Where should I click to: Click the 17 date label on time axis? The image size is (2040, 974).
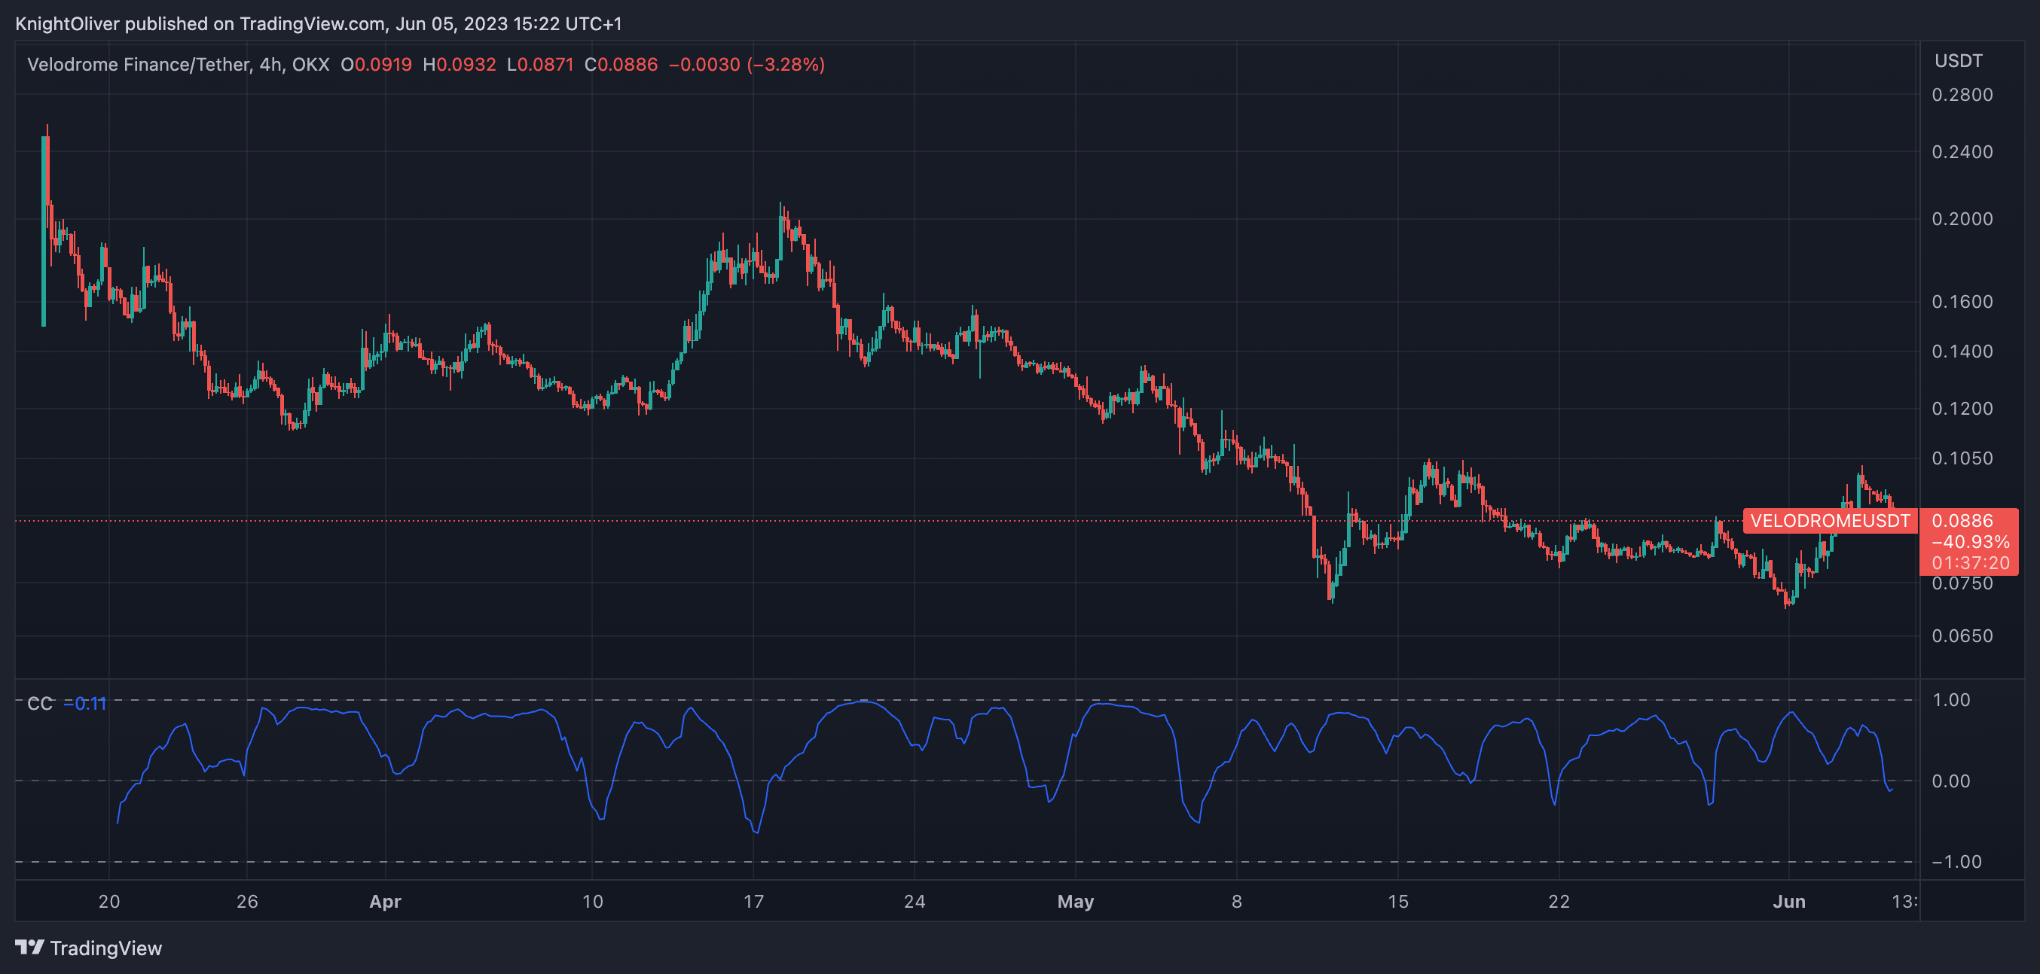pos(754,902)
